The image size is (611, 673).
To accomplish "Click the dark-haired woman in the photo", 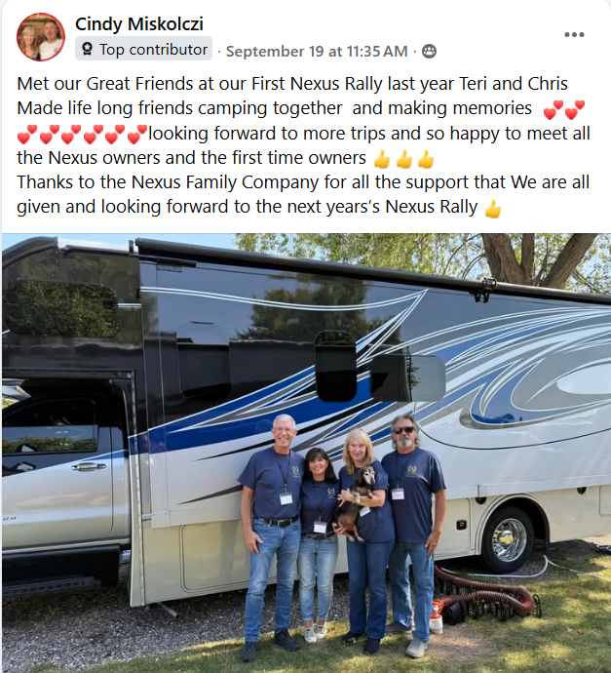I will (x=318, y=543).
